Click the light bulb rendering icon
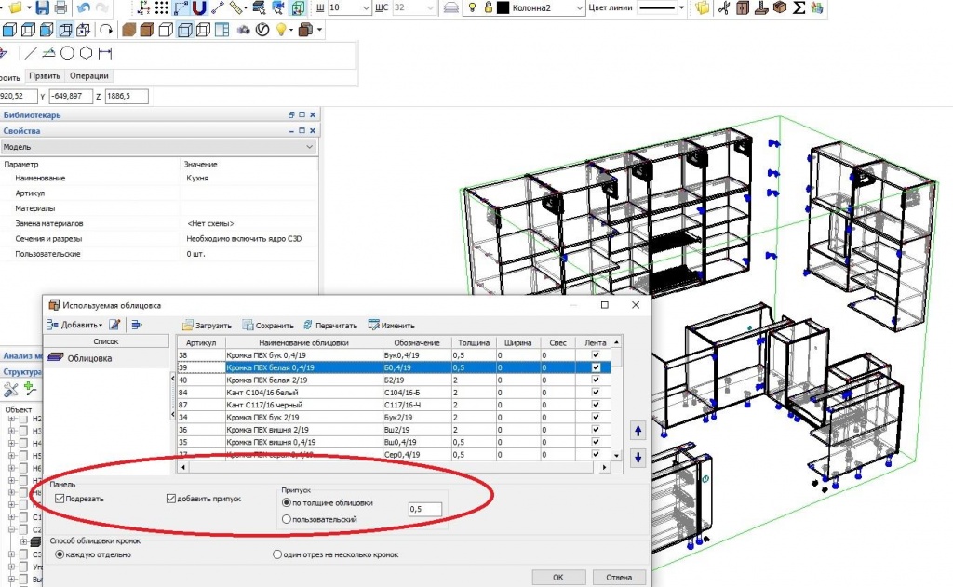This screenshot has width=953, height=587. tap(279, 30)
